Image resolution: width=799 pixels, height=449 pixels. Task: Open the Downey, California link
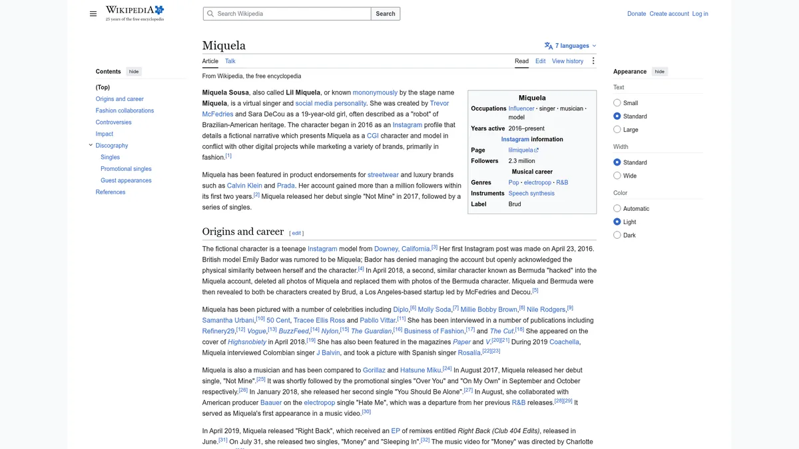402,249
